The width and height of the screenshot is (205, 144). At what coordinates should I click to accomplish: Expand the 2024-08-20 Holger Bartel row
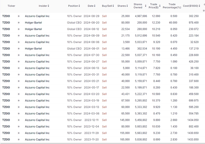click(x=19, y=23)
